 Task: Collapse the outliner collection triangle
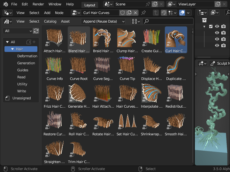204,27
